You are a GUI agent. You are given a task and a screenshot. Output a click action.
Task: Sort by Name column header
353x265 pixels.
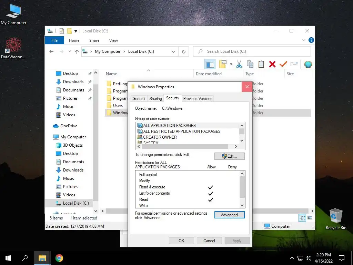point(111,74)
